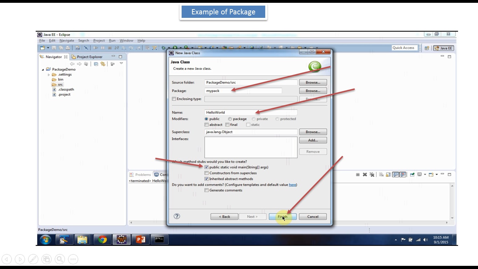Collapse PackageDemo project tree node
Screen dimensions: 478x269
43,69
